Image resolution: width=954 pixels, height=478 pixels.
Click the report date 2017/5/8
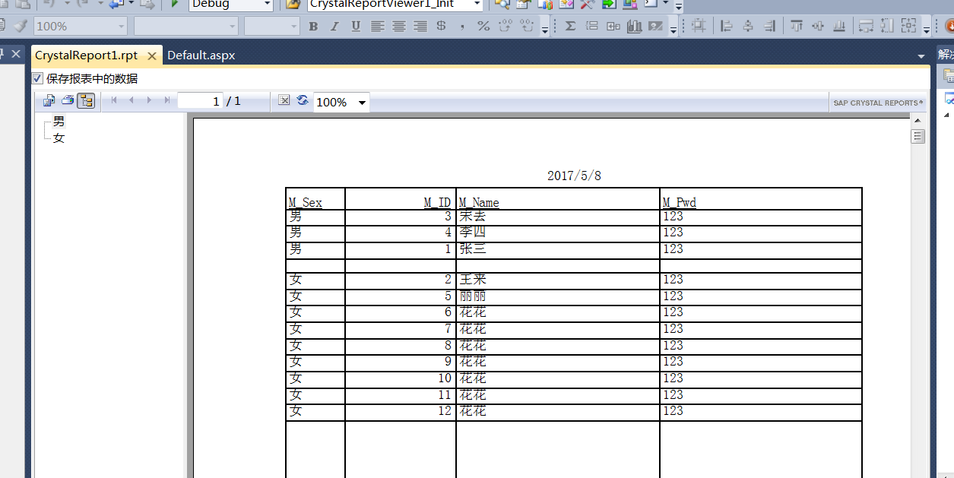coord(574,176)
